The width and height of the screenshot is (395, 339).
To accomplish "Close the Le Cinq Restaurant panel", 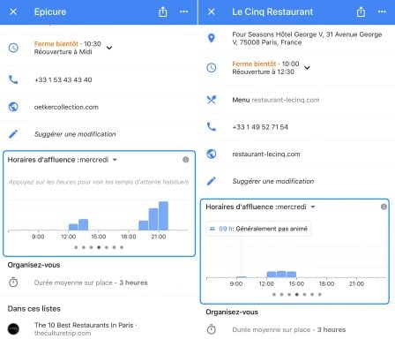I will pos(212,11).
